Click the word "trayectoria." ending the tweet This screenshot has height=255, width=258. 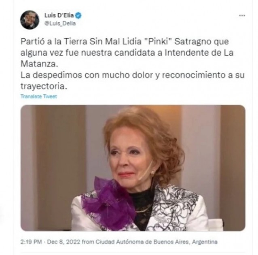point(44,86)
